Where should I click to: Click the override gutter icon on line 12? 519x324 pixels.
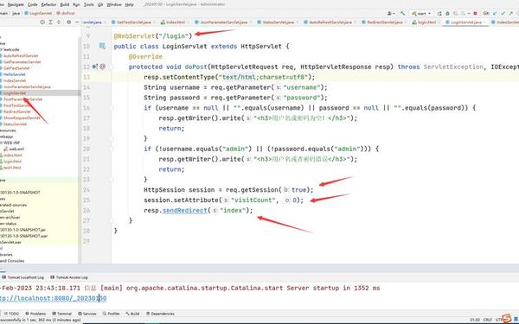94,67
